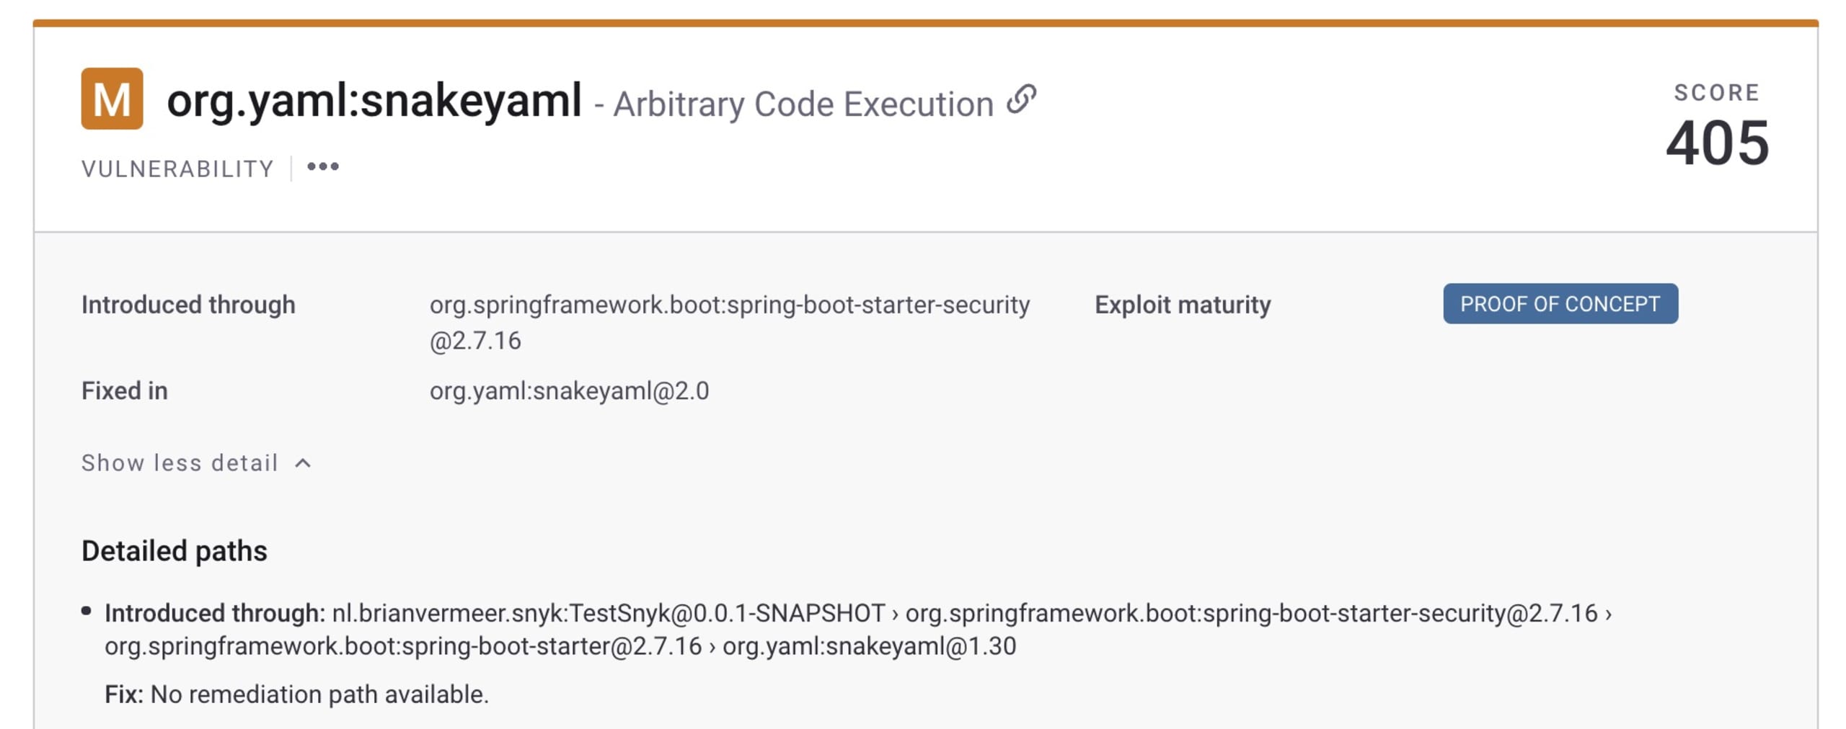The width and height of the screenshot is (1846, 729).
Task: Select the 'Arbitrary Code Execution' issue title
Action: click(803, 104)
